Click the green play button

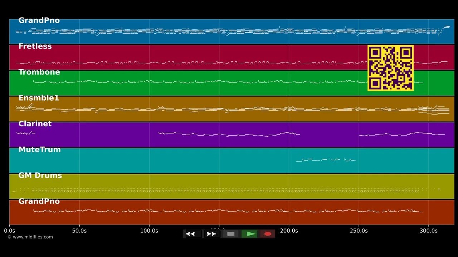[x=249, y=234]
